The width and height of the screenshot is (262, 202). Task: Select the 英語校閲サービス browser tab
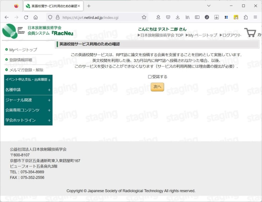(x=53, y=6)
